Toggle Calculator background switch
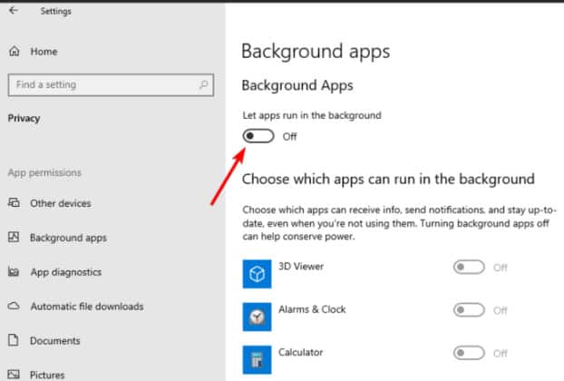Screen dimensions: 564x381 coord(469,353)
